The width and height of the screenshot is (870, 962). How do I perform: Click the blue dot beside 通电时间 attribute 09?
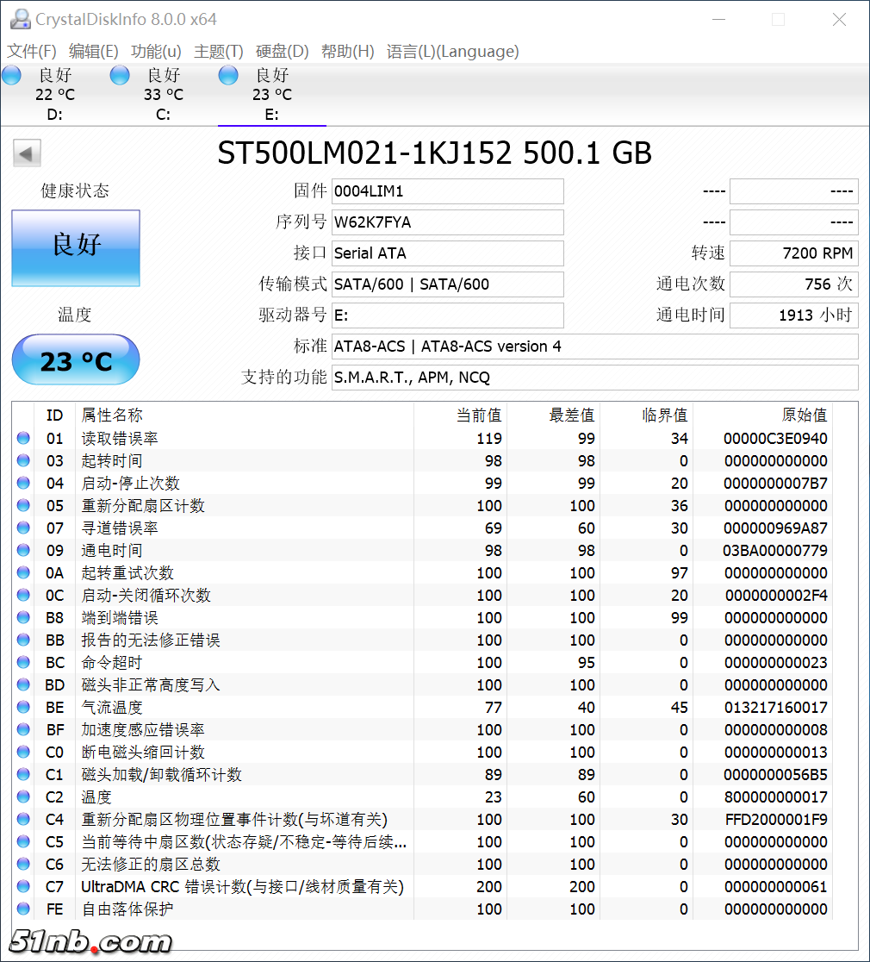[23, 550]
